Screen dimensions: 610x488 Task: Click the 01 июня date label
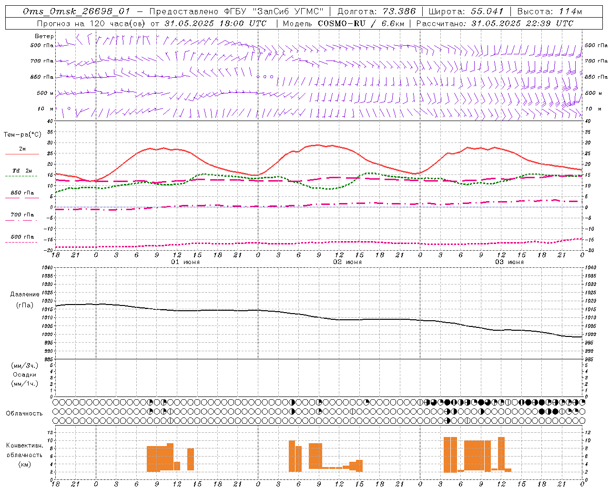(x=185, y=262)
